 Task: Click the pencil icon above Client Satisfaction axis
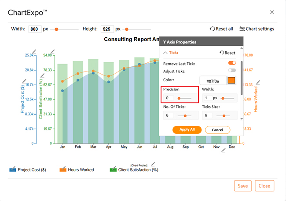click(x=42, y=76)
